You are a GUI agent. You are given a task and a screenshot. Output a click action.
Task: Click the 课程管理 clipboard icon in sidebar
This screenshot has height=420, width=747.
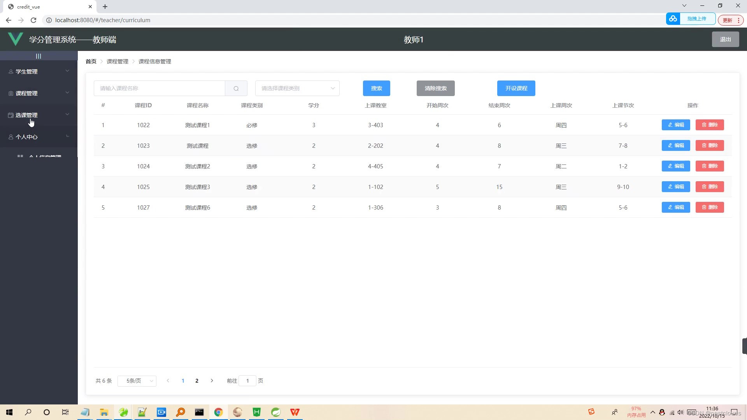click(10, 93)
